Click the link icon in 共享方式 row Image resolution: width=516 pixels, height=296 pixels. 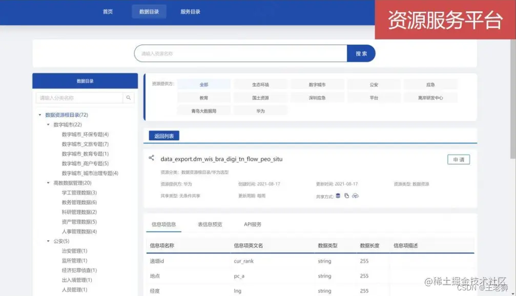(x=356, y=196)
